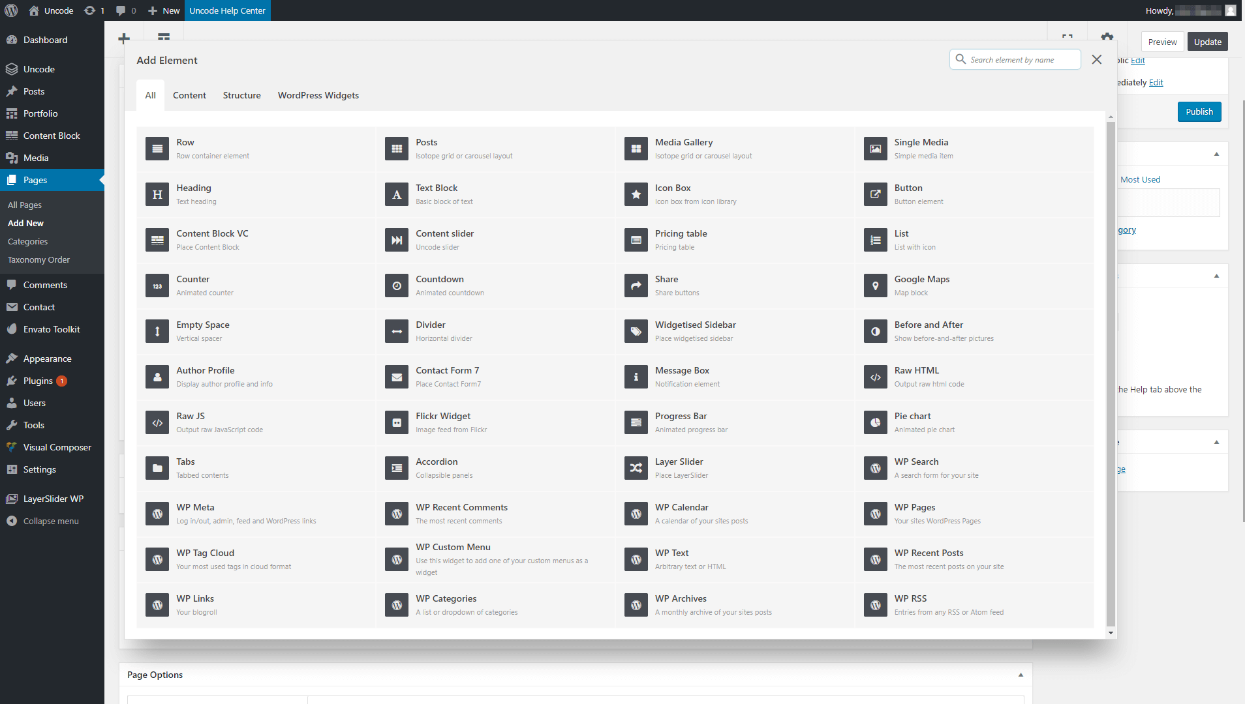Insert the Flickr Widget icon

pos(397,422)
